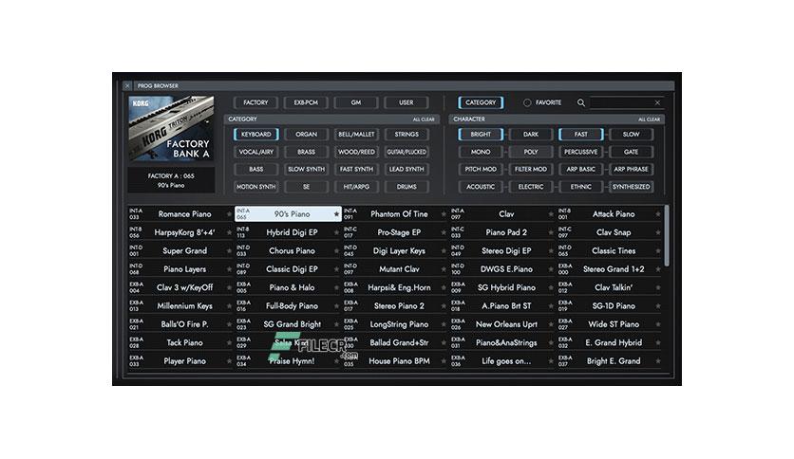Disable the Fast character filter

pos(581,135)
